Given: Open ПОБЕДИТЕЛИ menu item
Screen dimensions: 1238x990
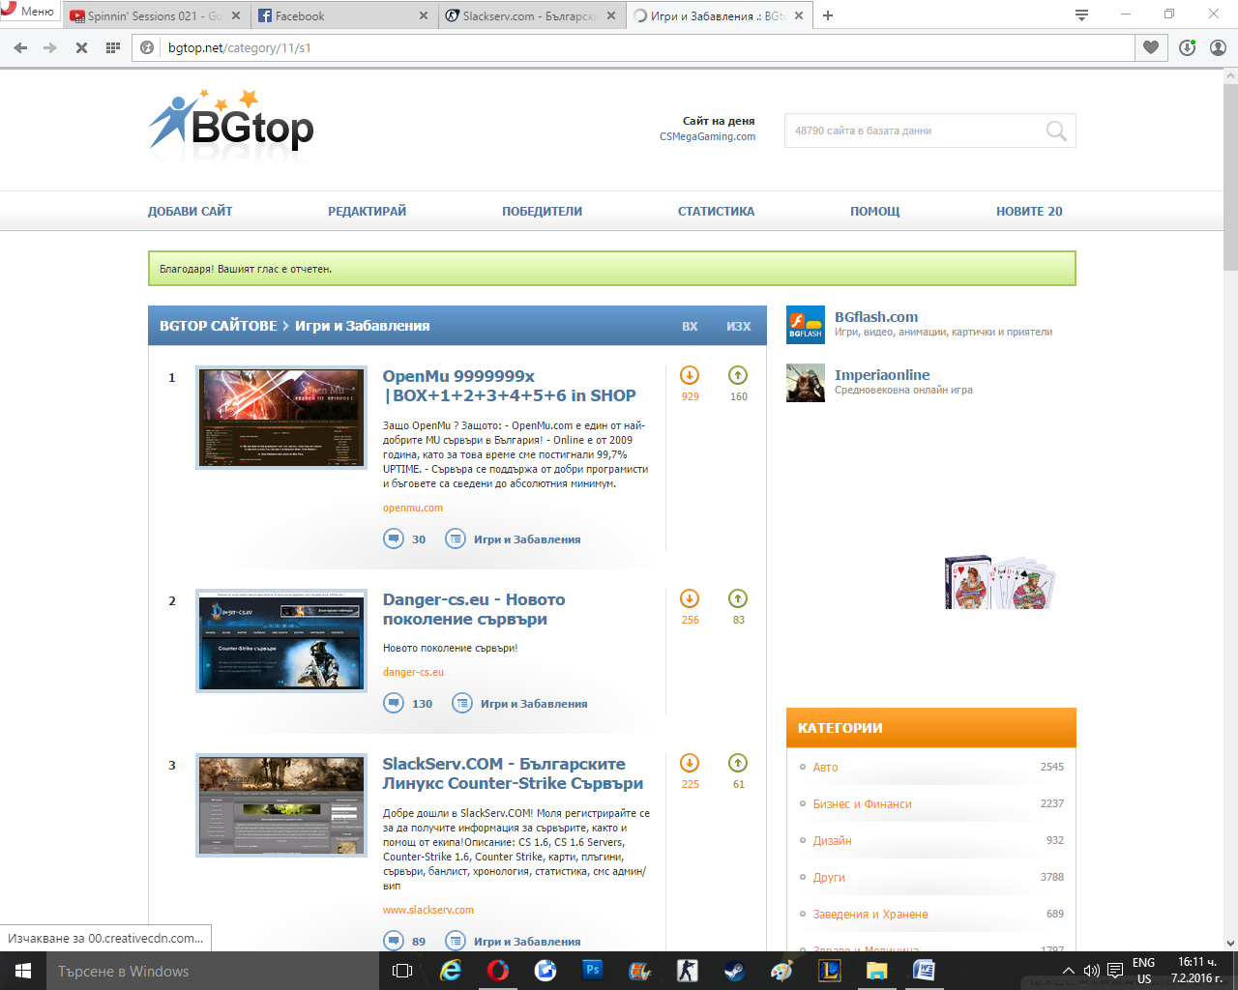Looking at the screenshot, I should [542, 211].
